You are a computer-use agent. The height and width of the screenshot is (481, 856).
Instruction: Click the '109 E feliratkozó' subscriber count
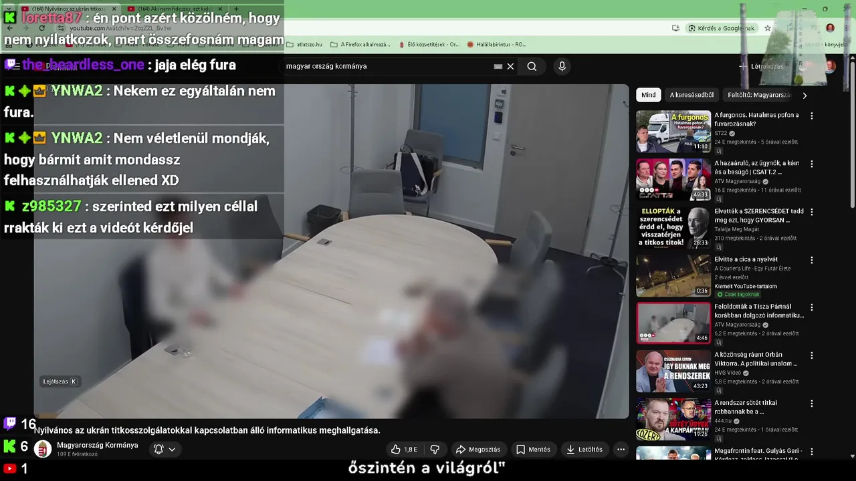(77, 454)
